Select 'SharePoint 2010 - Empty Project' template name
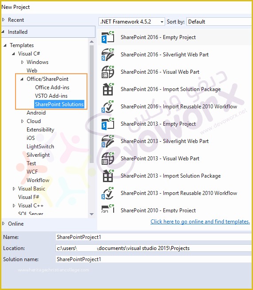This screenshot has width=253, height=290. pos(158,211)
